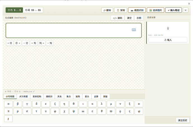Open the 矩阵 tab
The height and width of the screenshot is (127, 193).
(x=78, y=97)
